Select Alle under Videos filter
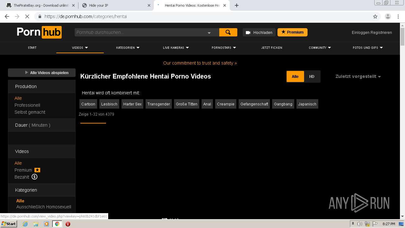The width and height of the screenshot is (405, 228). point(18,163)
